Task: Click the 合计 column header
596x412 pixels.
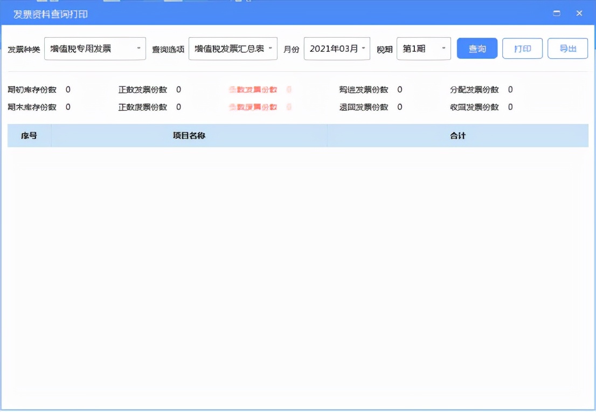Action: (x=458, y=135)
